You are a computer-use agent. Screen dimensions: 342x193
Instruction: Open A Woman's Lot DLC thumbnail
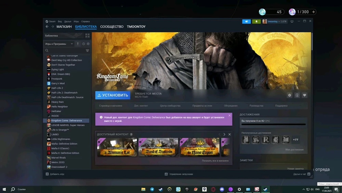pyautogui.click(x=117, y=147)
